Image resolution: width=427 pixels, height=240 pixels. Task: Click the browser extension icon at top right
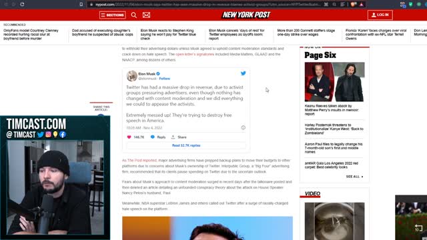pos(402,5)
